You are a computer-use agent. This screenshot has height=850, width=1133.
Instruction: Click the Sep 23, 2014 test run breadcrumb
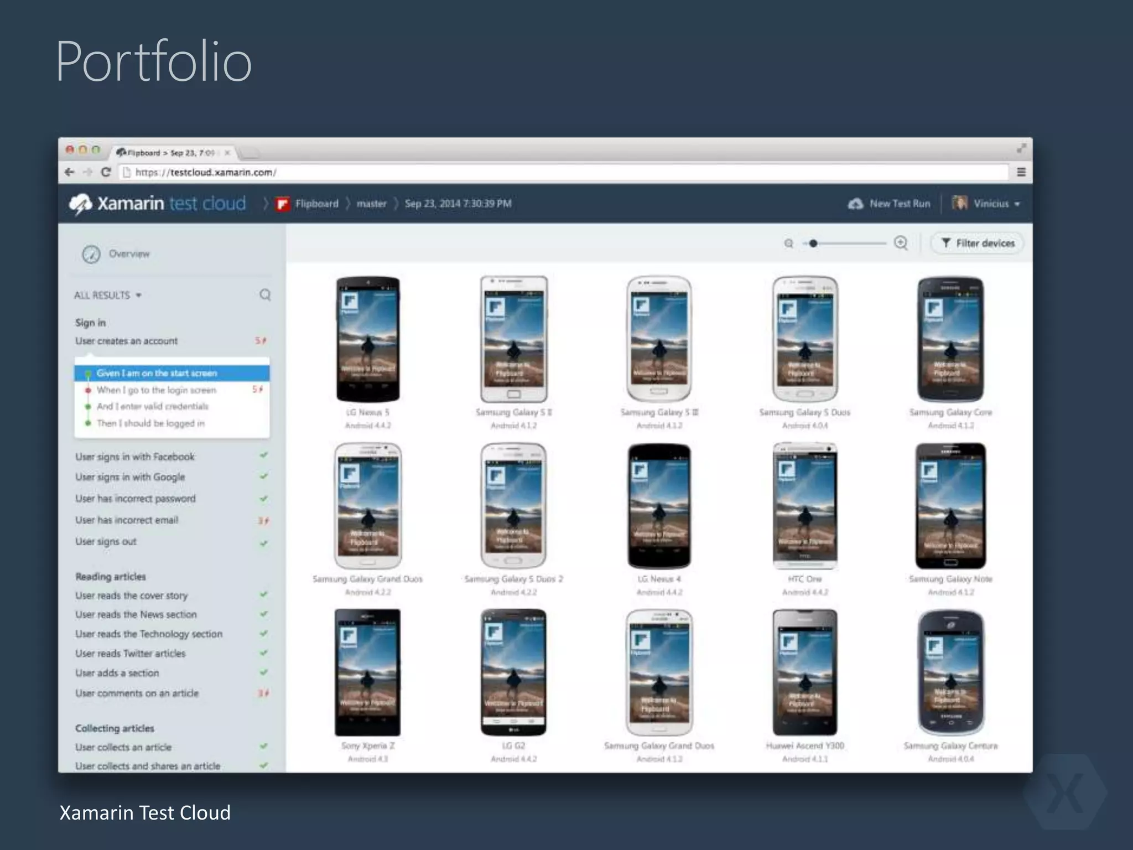coord(458,204)
